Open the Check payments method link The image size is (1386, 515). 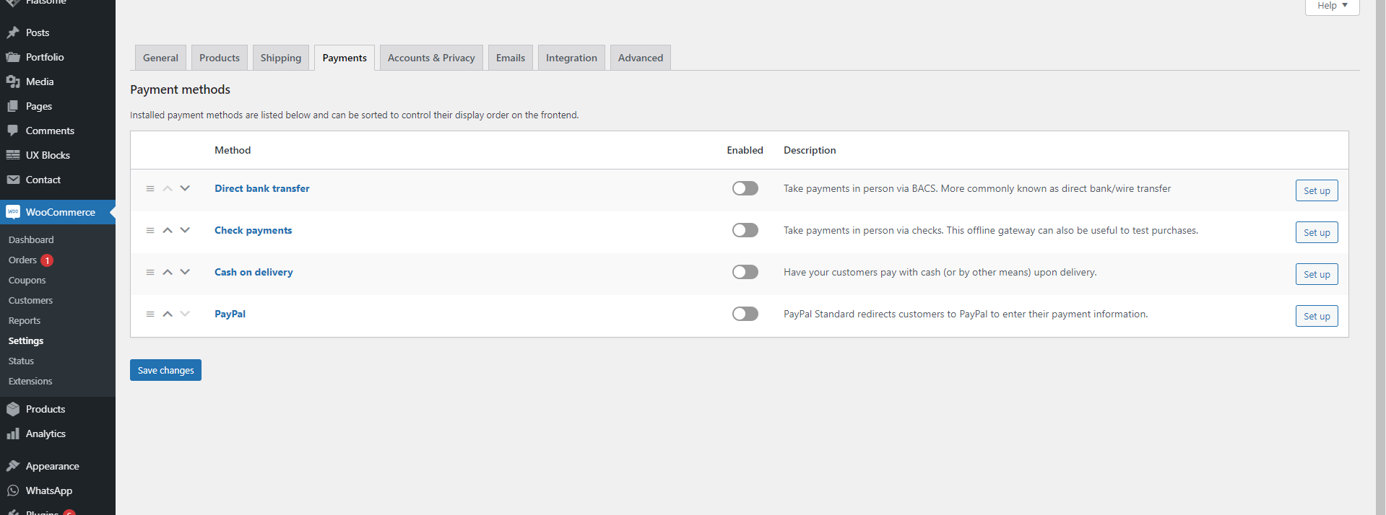click(253, 230)
